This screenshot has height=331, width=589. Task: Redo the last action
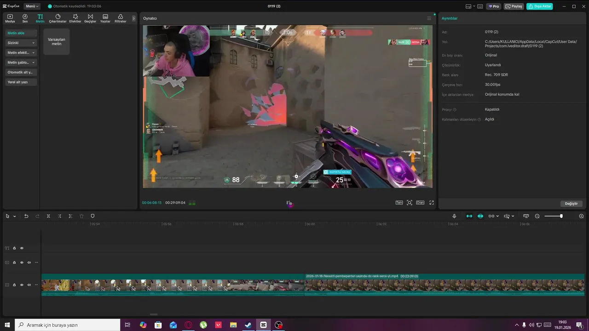pos(37,216)
